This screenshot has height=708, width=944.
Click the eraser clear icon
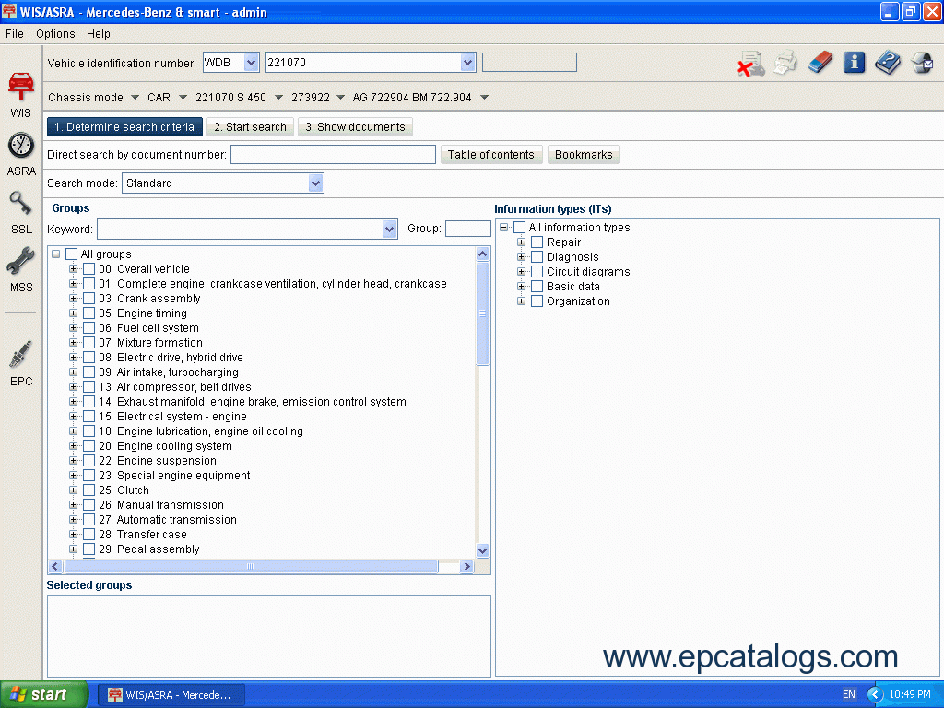click(820, 63)
